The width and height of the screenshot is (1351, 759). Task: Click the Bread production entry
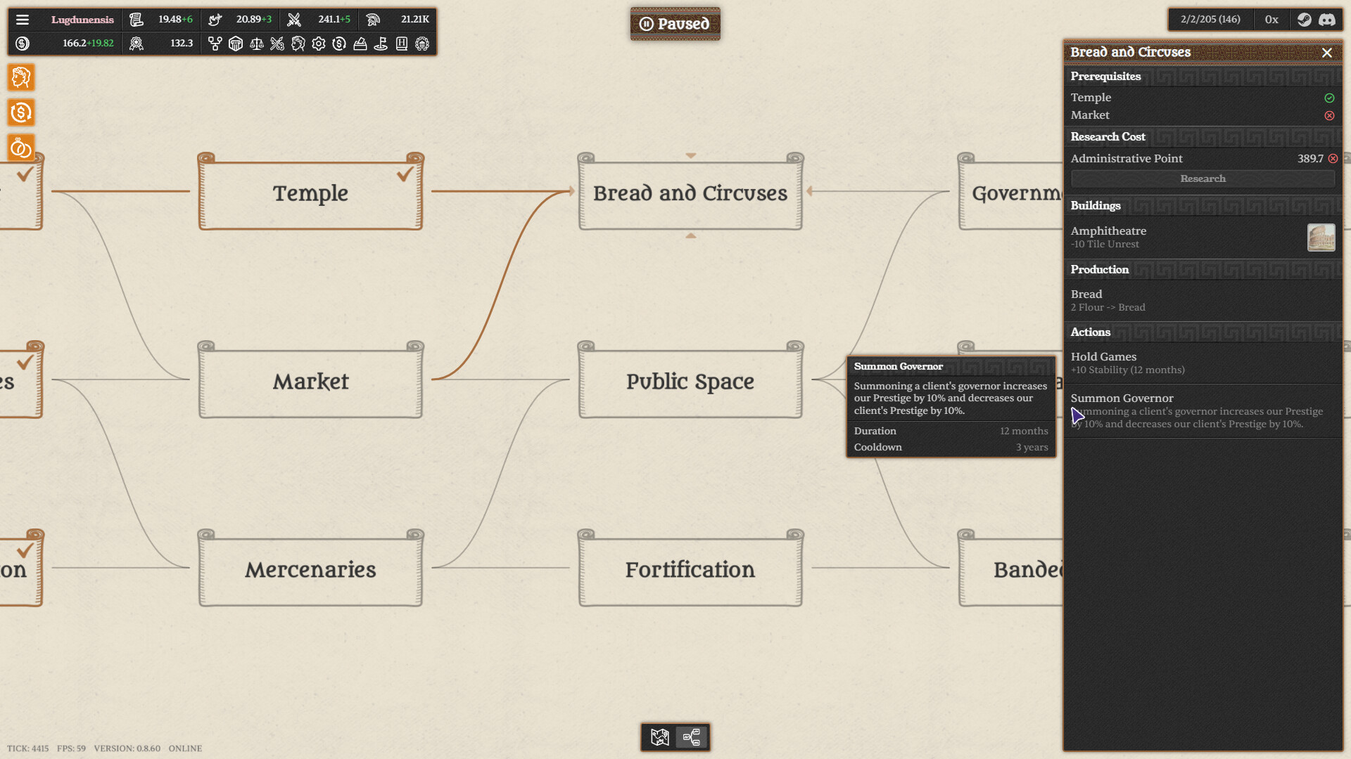click(x=1203, y=300)
